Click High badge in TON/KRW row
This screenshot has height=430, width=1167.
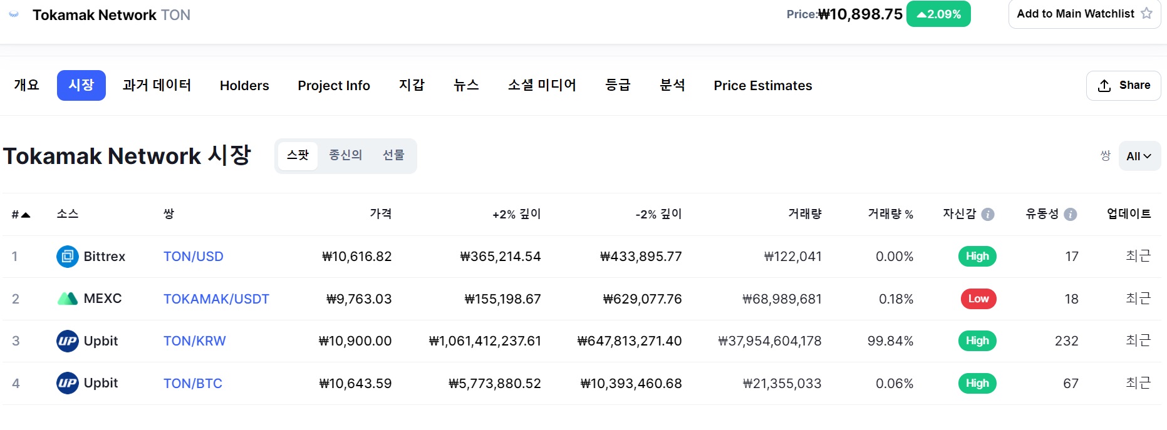coord(977,341)
